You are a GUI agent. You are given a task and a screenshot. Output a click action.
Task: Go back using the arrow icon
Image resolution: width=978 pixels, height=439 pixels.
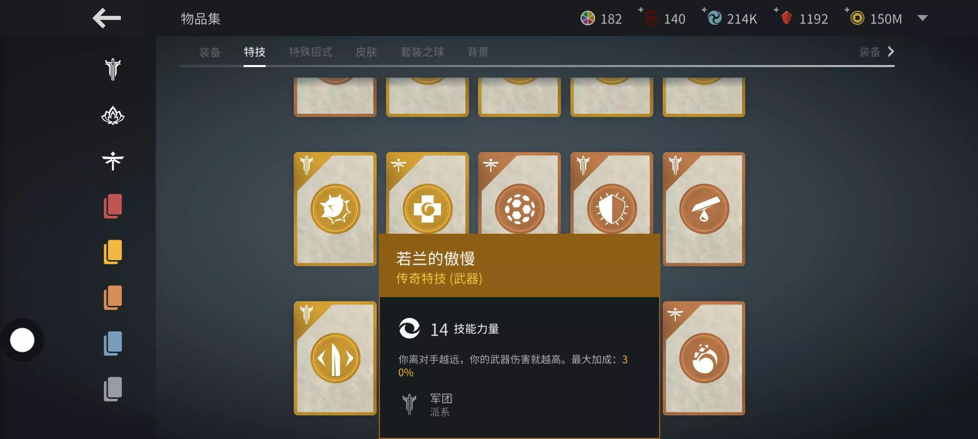point(107,18)
